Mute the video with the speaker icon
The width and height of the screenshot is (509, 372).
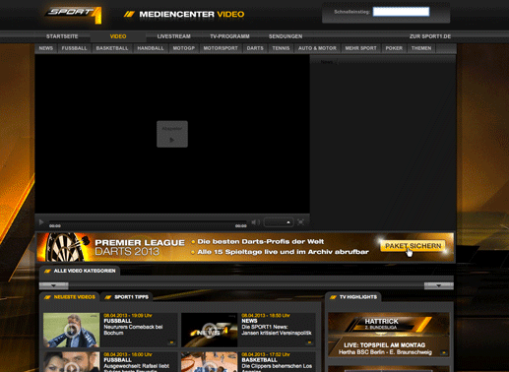click(255, 222)
